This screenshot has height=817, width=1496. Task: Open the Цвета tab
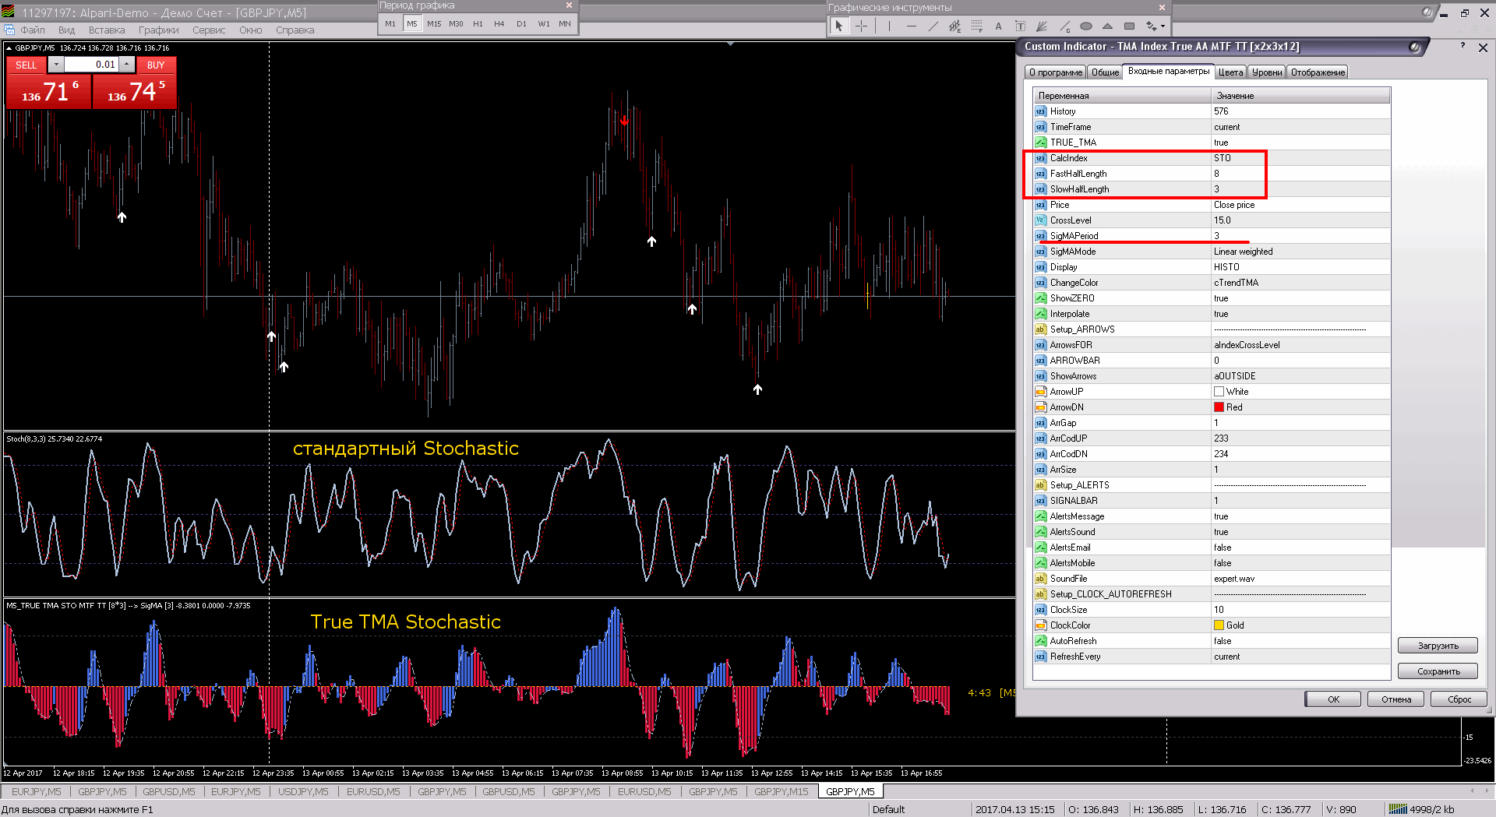(x=1230, y=72)
